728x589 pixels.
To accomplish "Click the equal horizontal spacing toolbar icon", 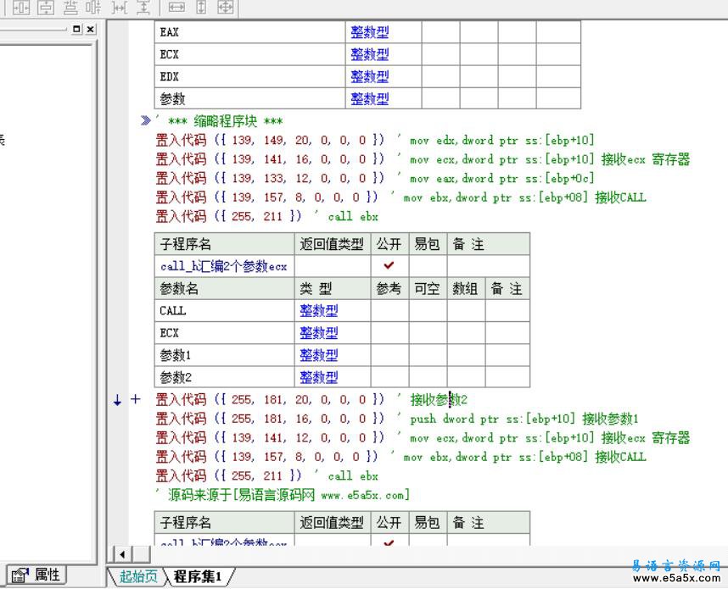I will point(119,7).
